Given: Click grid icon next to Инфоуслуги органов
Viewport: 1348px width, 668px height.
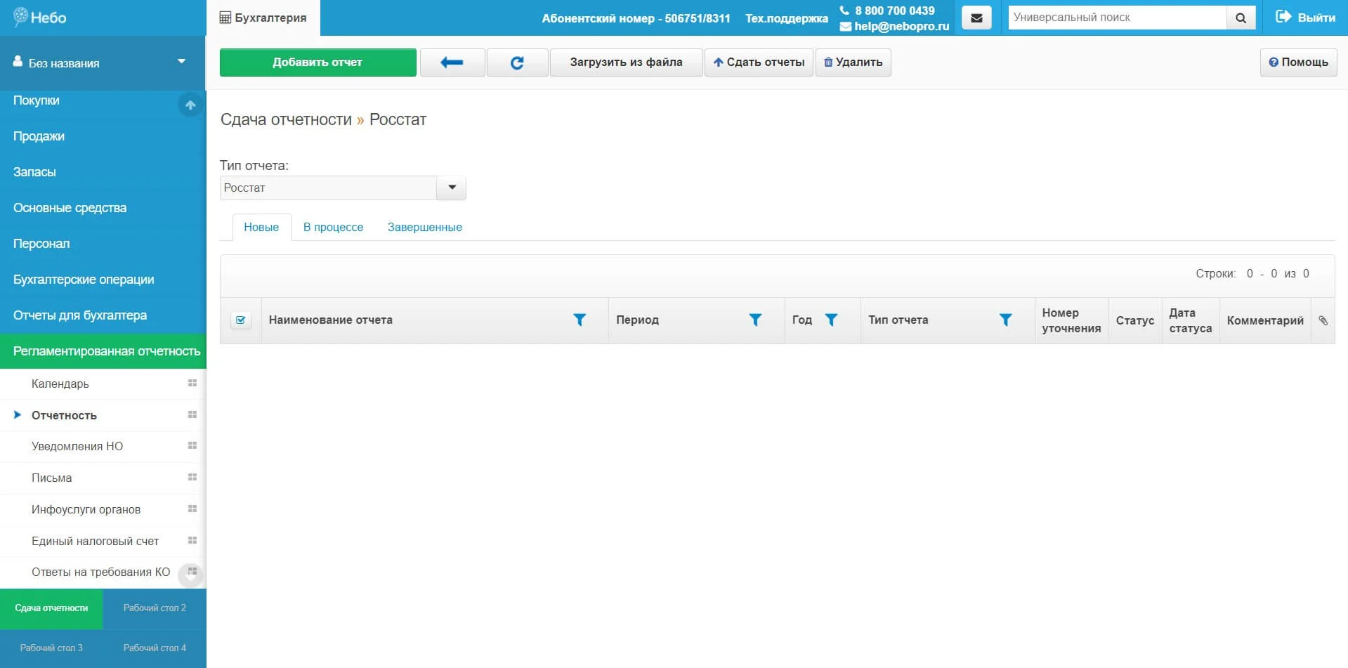Looking at the screenshot, I should click(192, 509).
